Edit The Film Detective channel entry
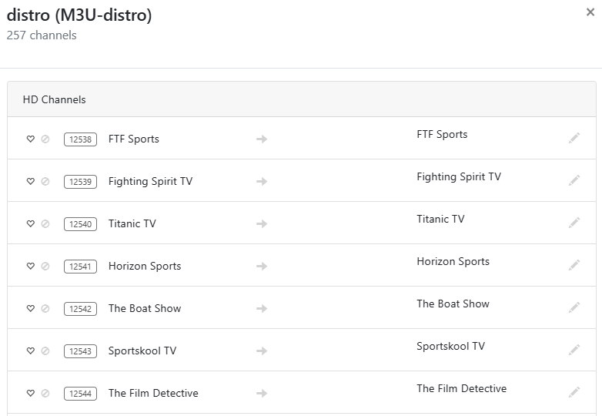 click(x=574, y=392)
